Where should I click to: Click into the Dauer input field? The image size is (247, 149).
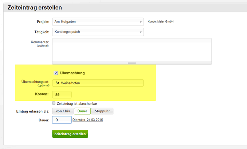[x=62, y=120]
